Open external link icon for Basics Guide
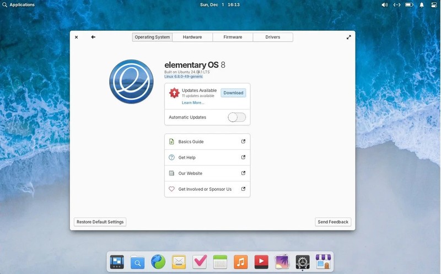Image resolution: width=441 pixels, height=274 pixels. (x=243, y=141)
